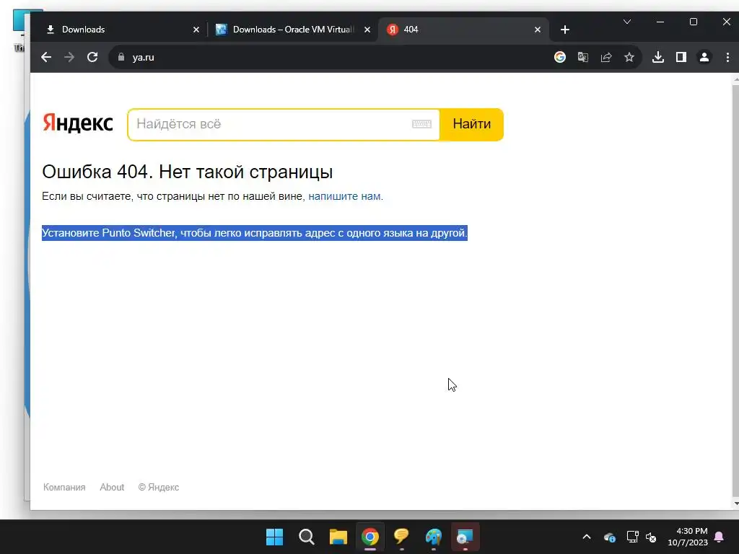
Task: Toggle the browser side panel
Action: 681,58
